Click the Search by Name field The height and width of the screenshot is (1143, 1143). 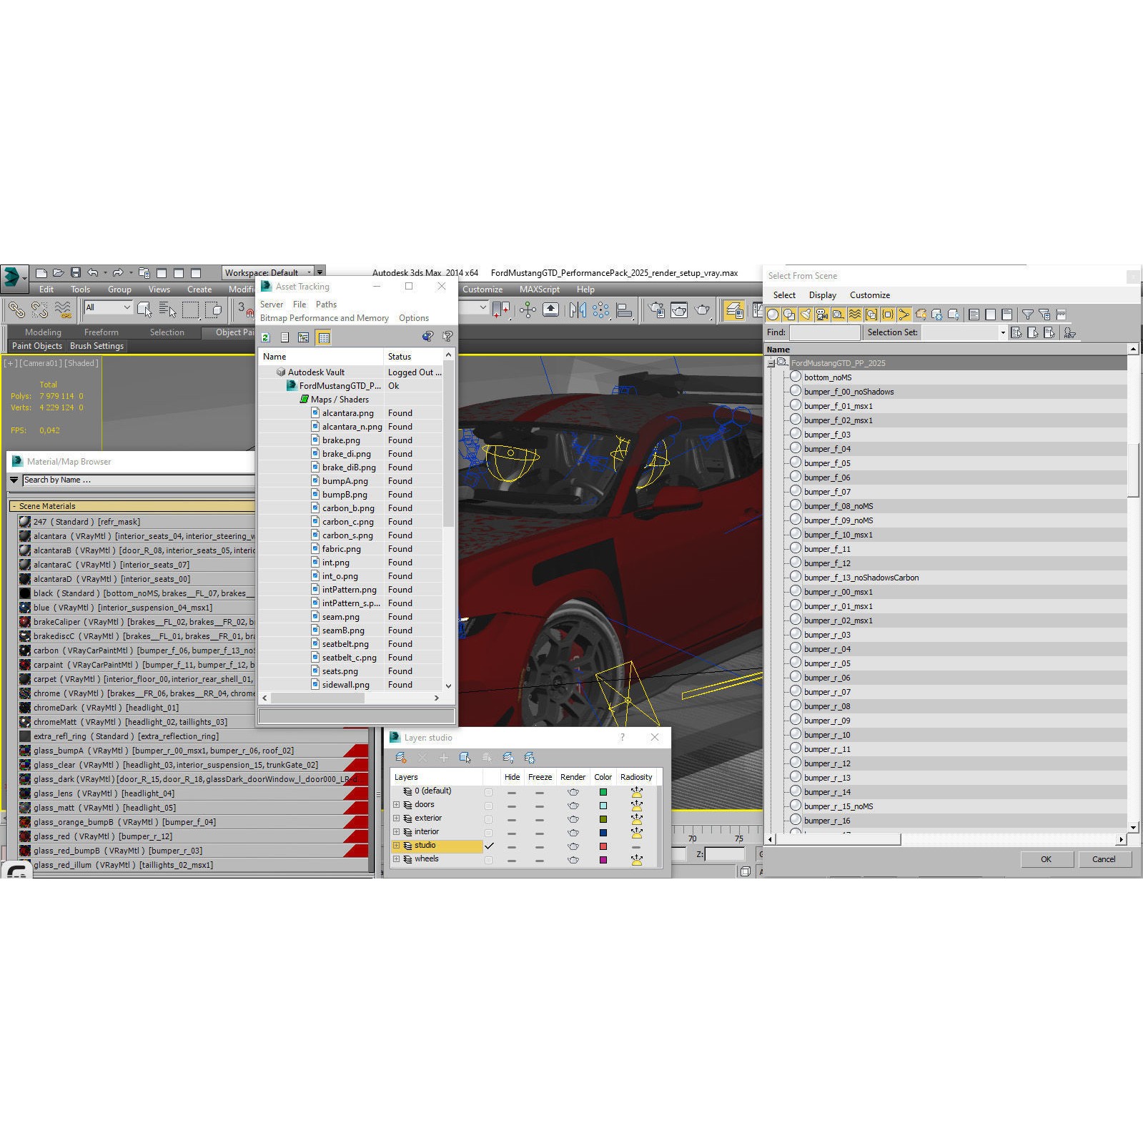click(138, 480)
